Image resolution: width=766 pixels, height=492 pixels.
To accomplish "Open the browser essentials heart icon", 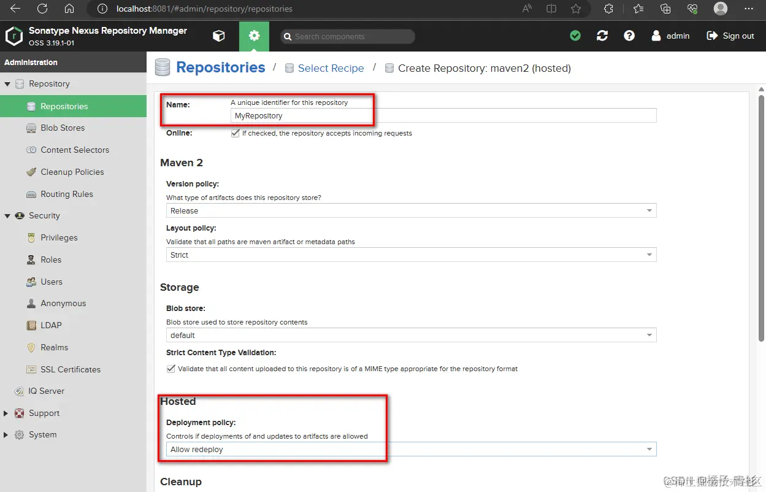I will tap(692, 9).
